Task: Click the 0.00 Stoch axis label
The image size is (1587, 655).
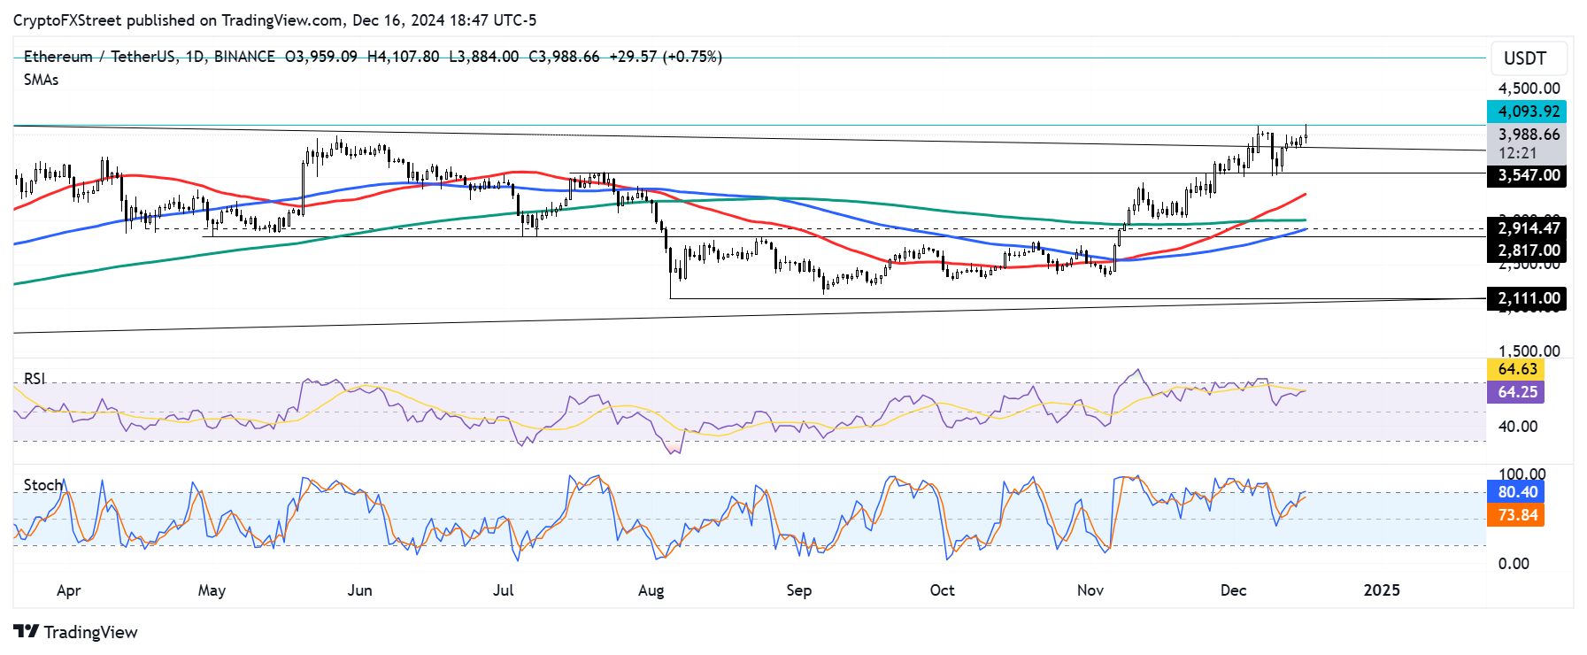Action: click(x=1513, y=564)
